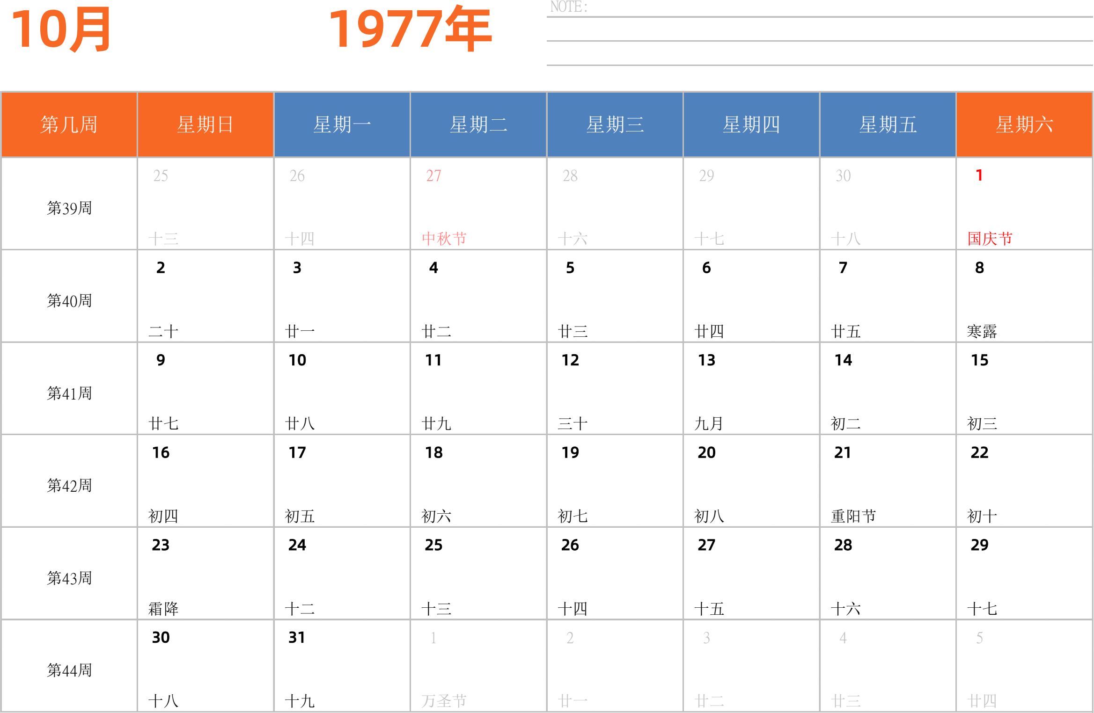This screenshot has width=1094, height=713.
Task: Select date 20 on Thursday
Action: coord(707,453)
